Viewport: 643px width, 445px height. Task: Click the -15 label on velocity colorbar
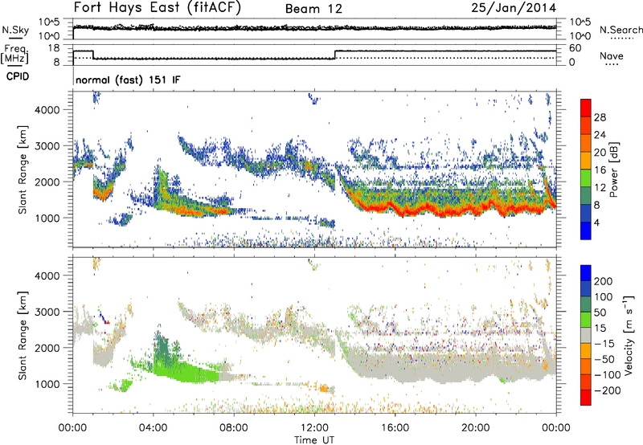(x=604, y=343)
